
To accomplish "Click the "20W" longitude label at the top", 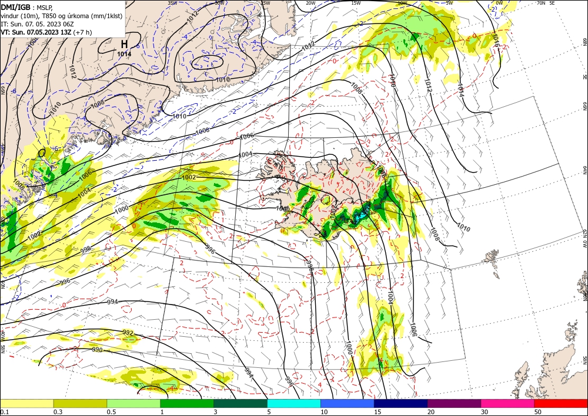I will click(310, 3).
